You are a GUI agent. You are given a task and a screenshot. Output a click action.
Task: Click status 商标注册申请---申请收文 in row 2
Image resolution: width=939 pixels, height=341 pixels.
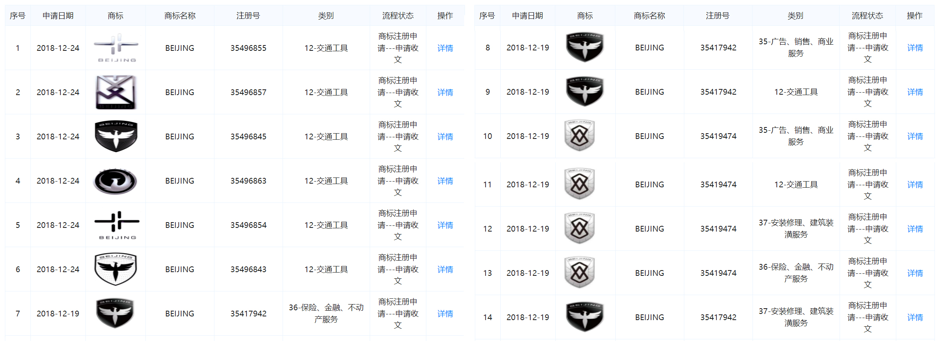pyautogui.click(x=398, y=92)
